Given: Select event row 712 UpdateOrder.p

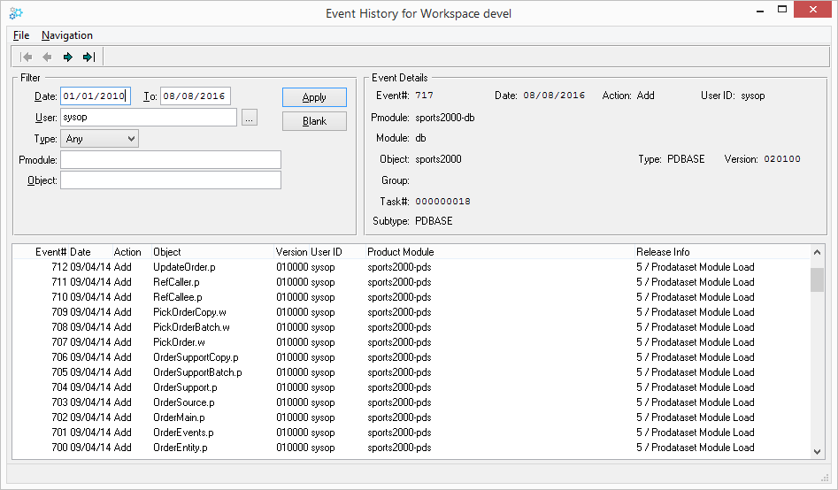Looking at the screenshot, I should tap(411, 266).
